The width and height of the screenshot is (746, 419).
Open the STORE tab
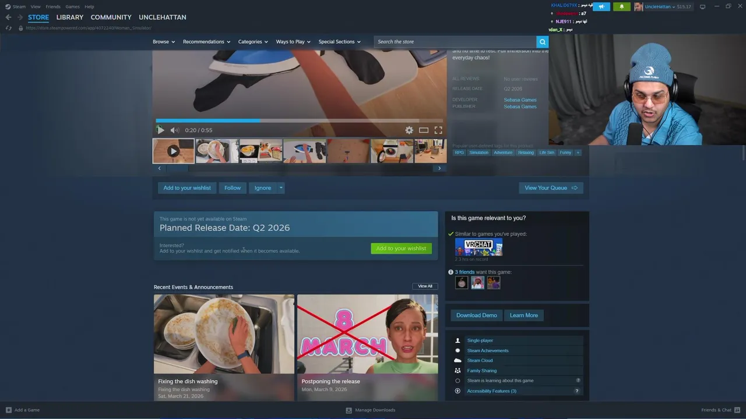click(x=38, y=17)
